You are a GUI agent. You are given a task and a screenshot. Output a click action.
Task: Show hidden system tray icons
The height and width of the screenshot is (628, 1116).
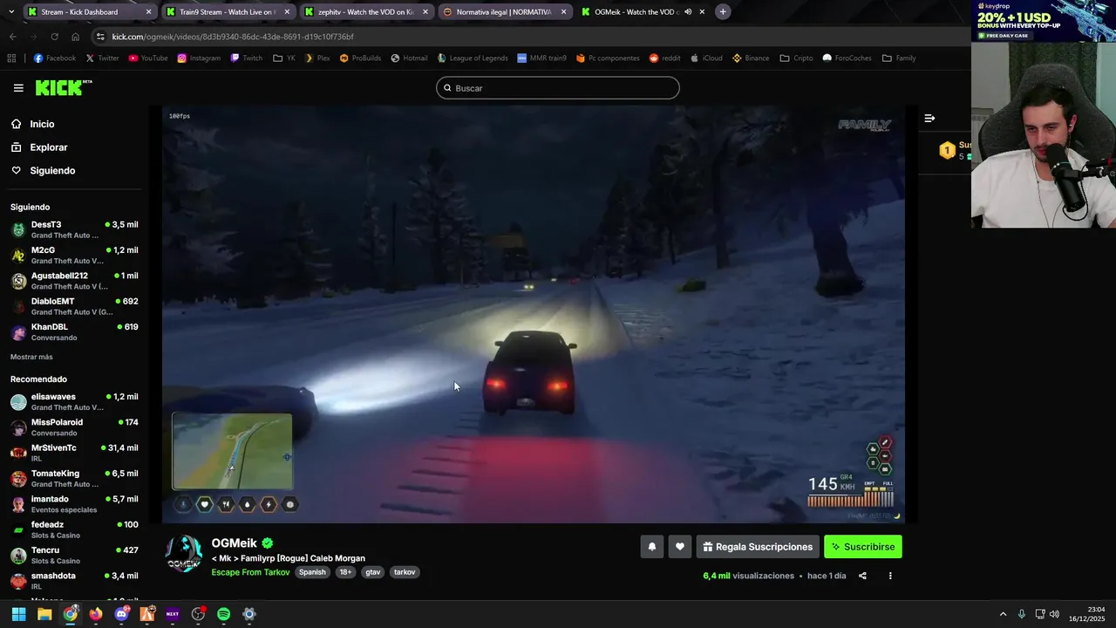coord(1003,614)
